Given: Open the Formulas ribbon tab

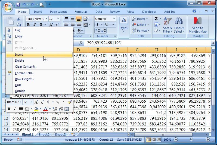Looking at the screenshot, I should [81, 12].
